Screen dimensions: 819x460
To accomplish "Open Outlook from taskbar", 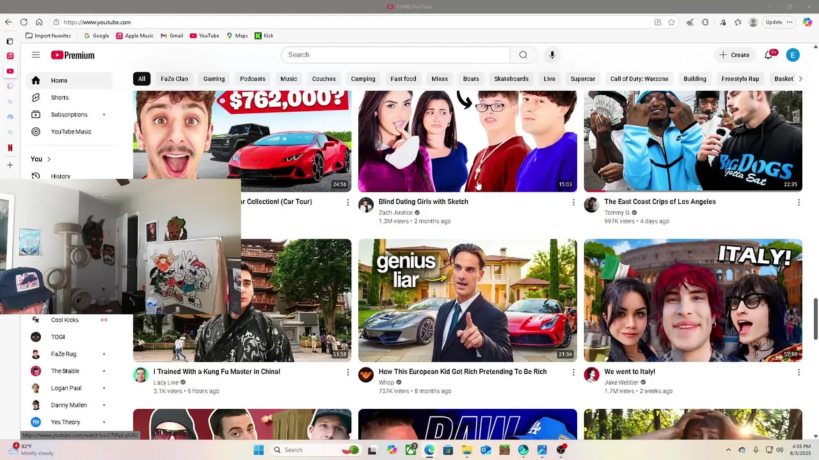I will tap(486, 450).
